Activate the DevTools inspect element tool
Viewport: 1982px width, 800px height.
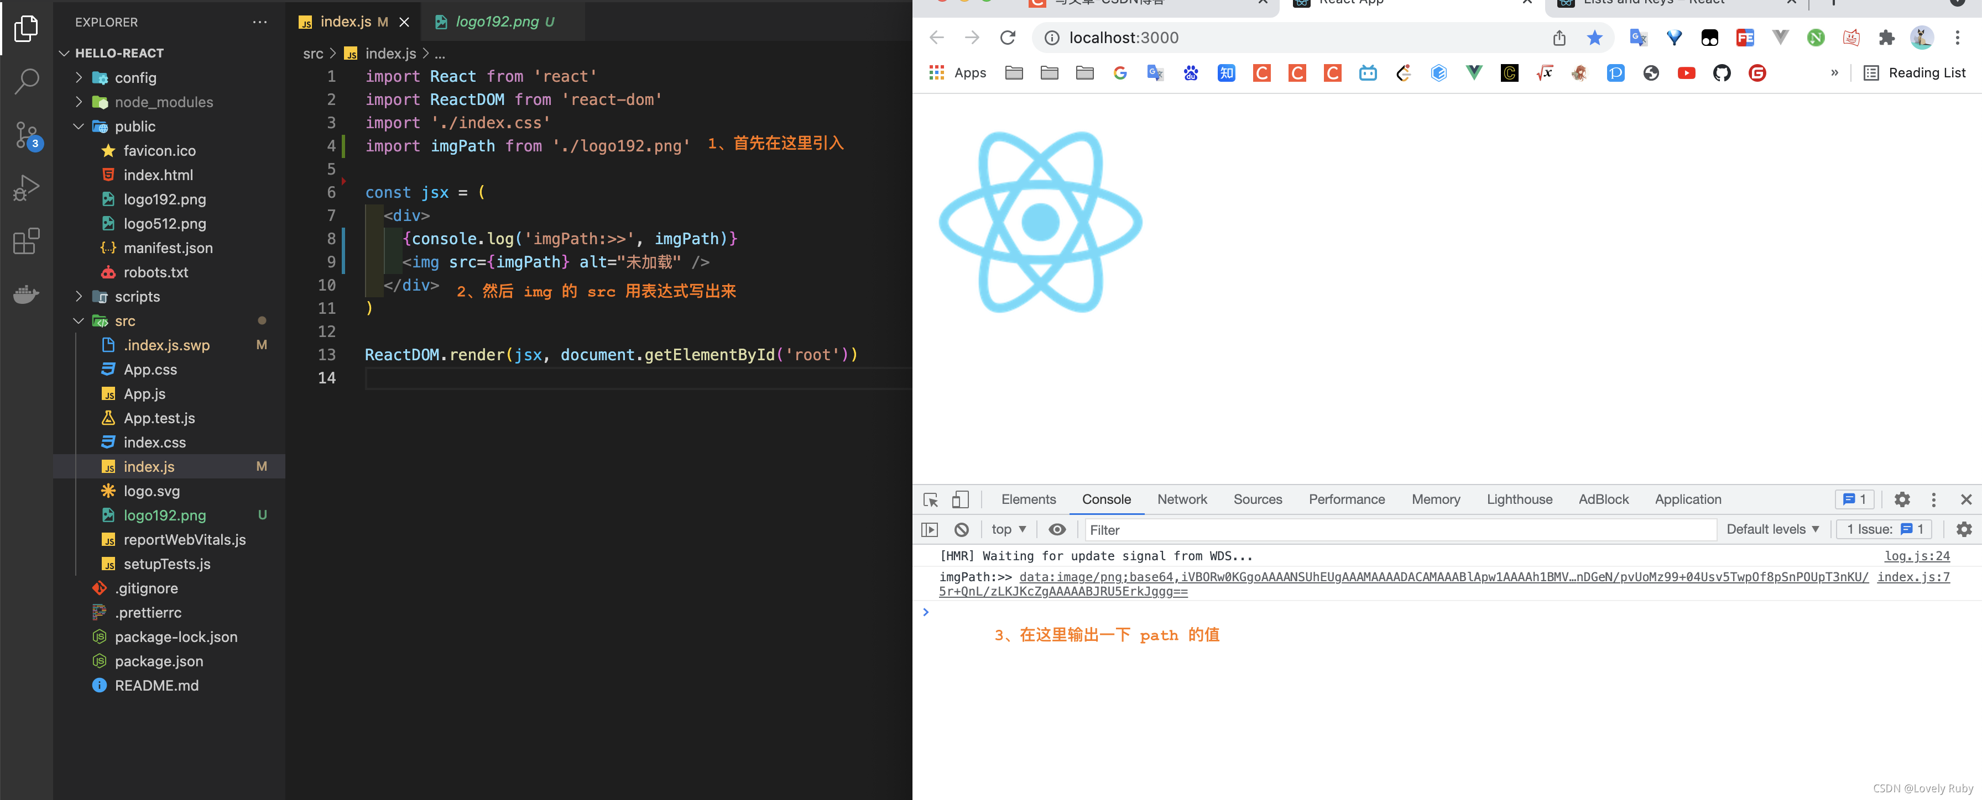[930, 499]
